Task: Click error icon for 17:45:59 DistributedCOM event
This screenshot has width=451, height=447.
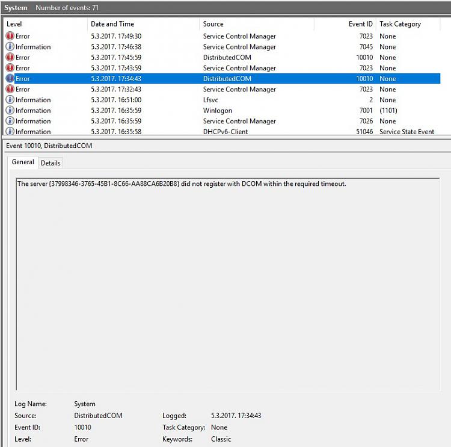Action: pos(10,57)
